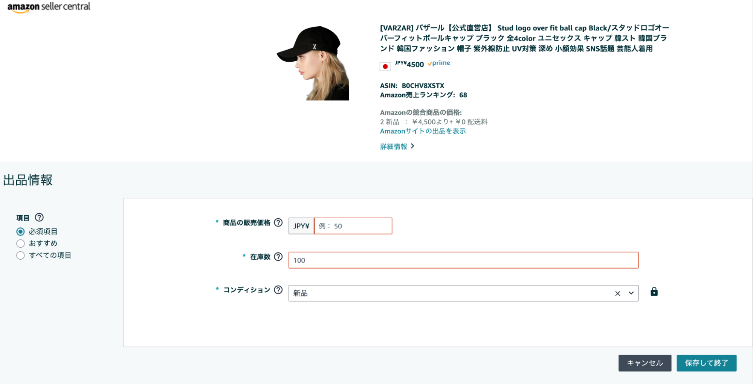This screenshot has height=384, width=753.
Task: Click the Japan flag icon near the price
Action: (x=385, y=66)
